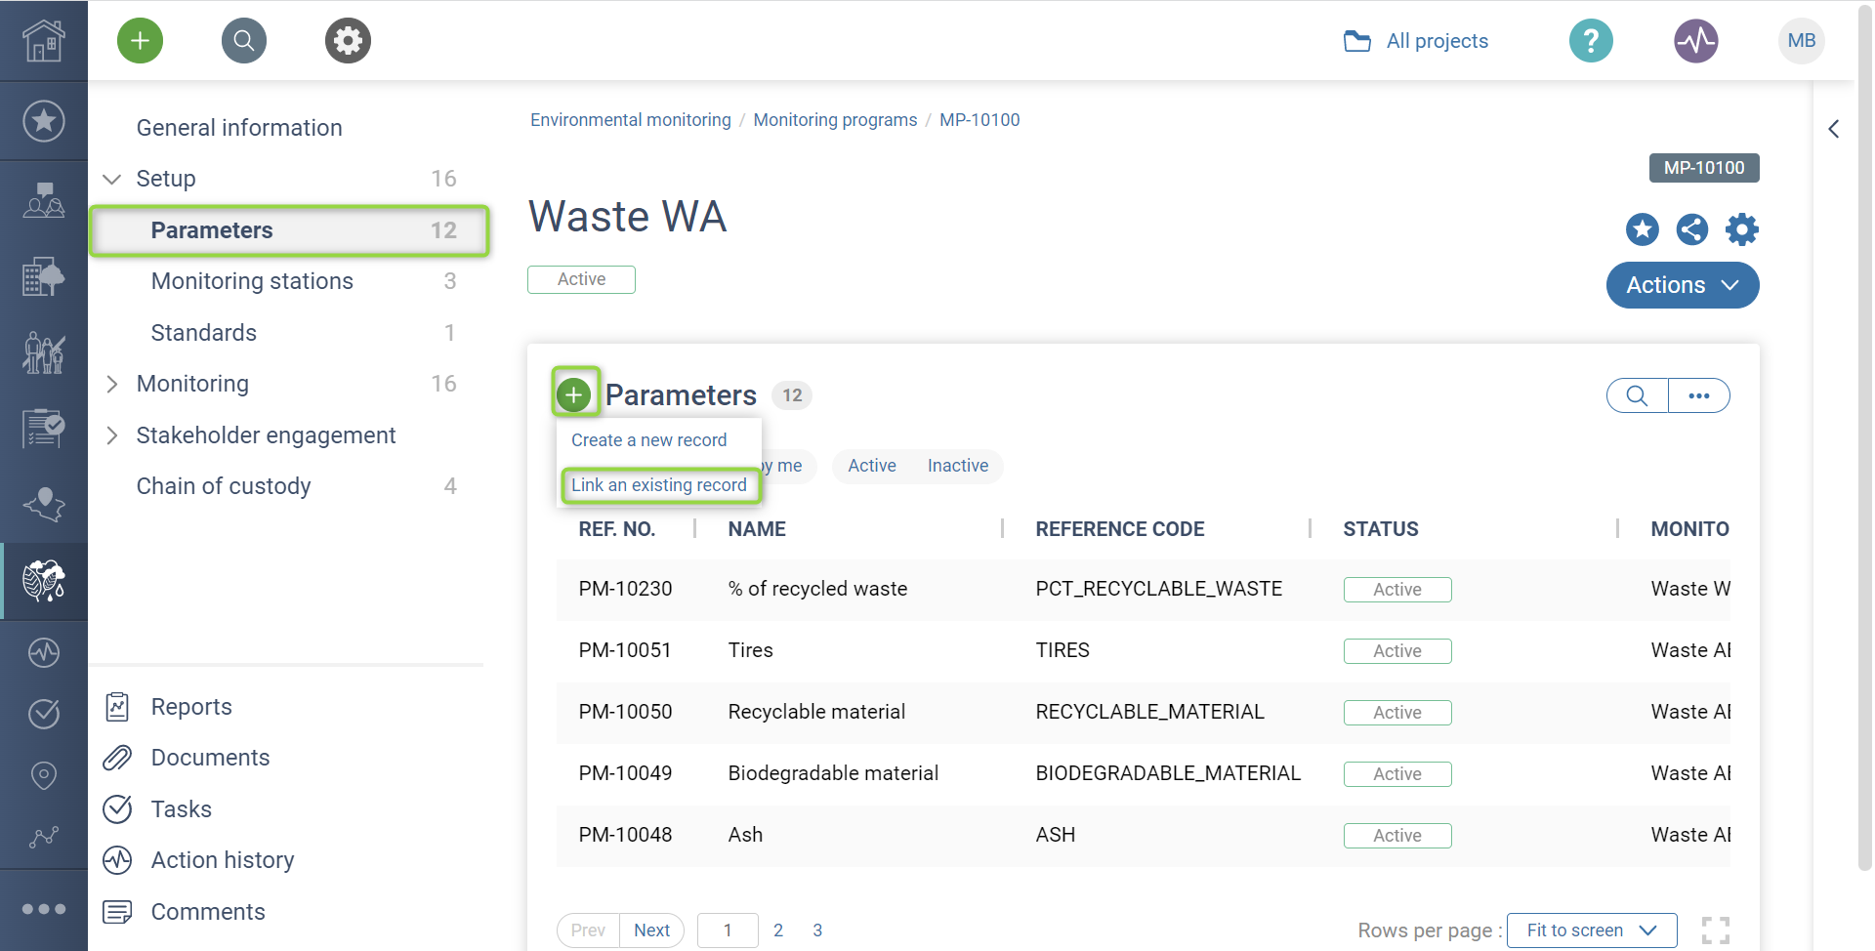This screenshot has height=951, width=1875.
Task: Click the Next page button
Action: [x=651, y=930]
